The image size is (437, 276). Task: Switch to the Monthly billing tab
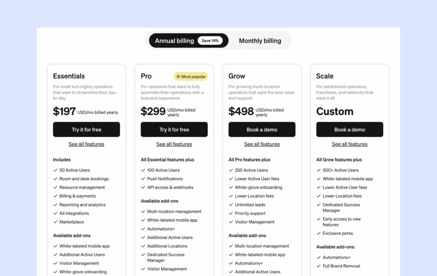click(x=260, y=41)
